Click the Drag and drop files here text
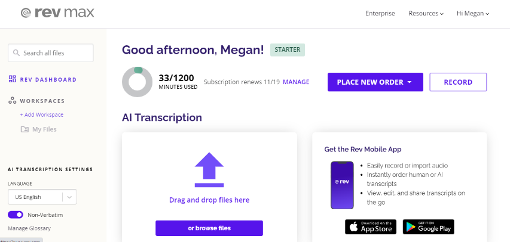 (x=209, y=200)
